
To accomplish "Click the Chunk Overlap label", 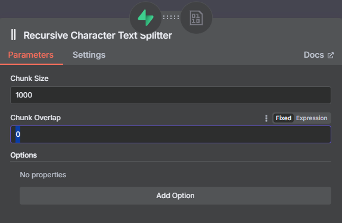I will [36, 118].
